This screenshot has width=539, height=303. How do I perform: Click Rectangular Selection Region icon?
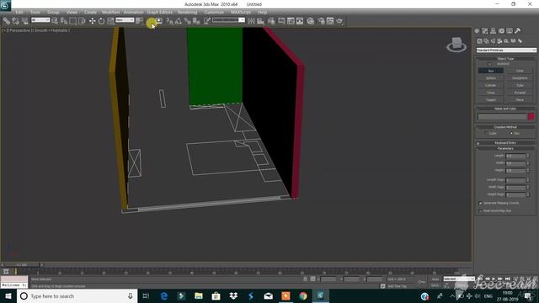[x=73, y=21]
